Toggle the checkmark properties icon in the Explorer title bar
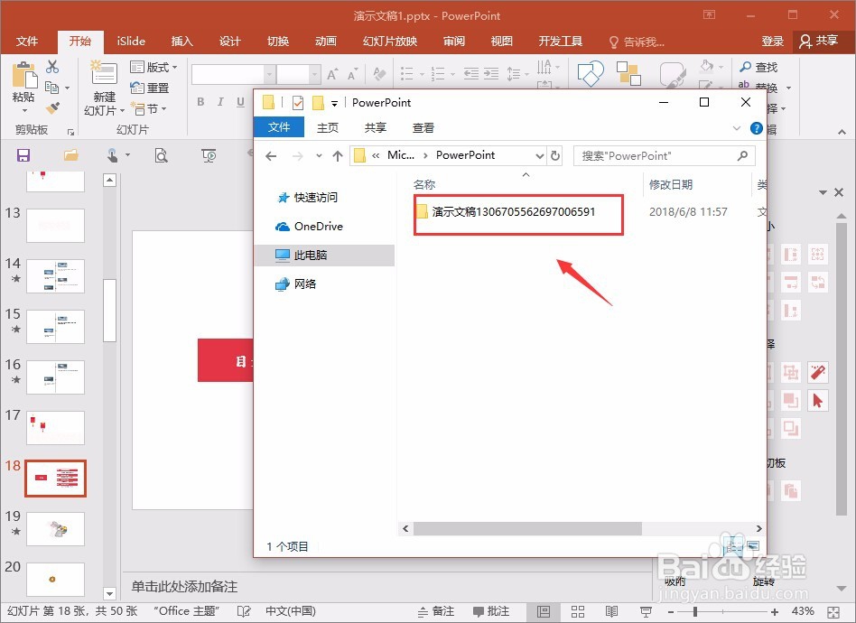The width and height of the screenshot is (856, 623). pos(298,102)
